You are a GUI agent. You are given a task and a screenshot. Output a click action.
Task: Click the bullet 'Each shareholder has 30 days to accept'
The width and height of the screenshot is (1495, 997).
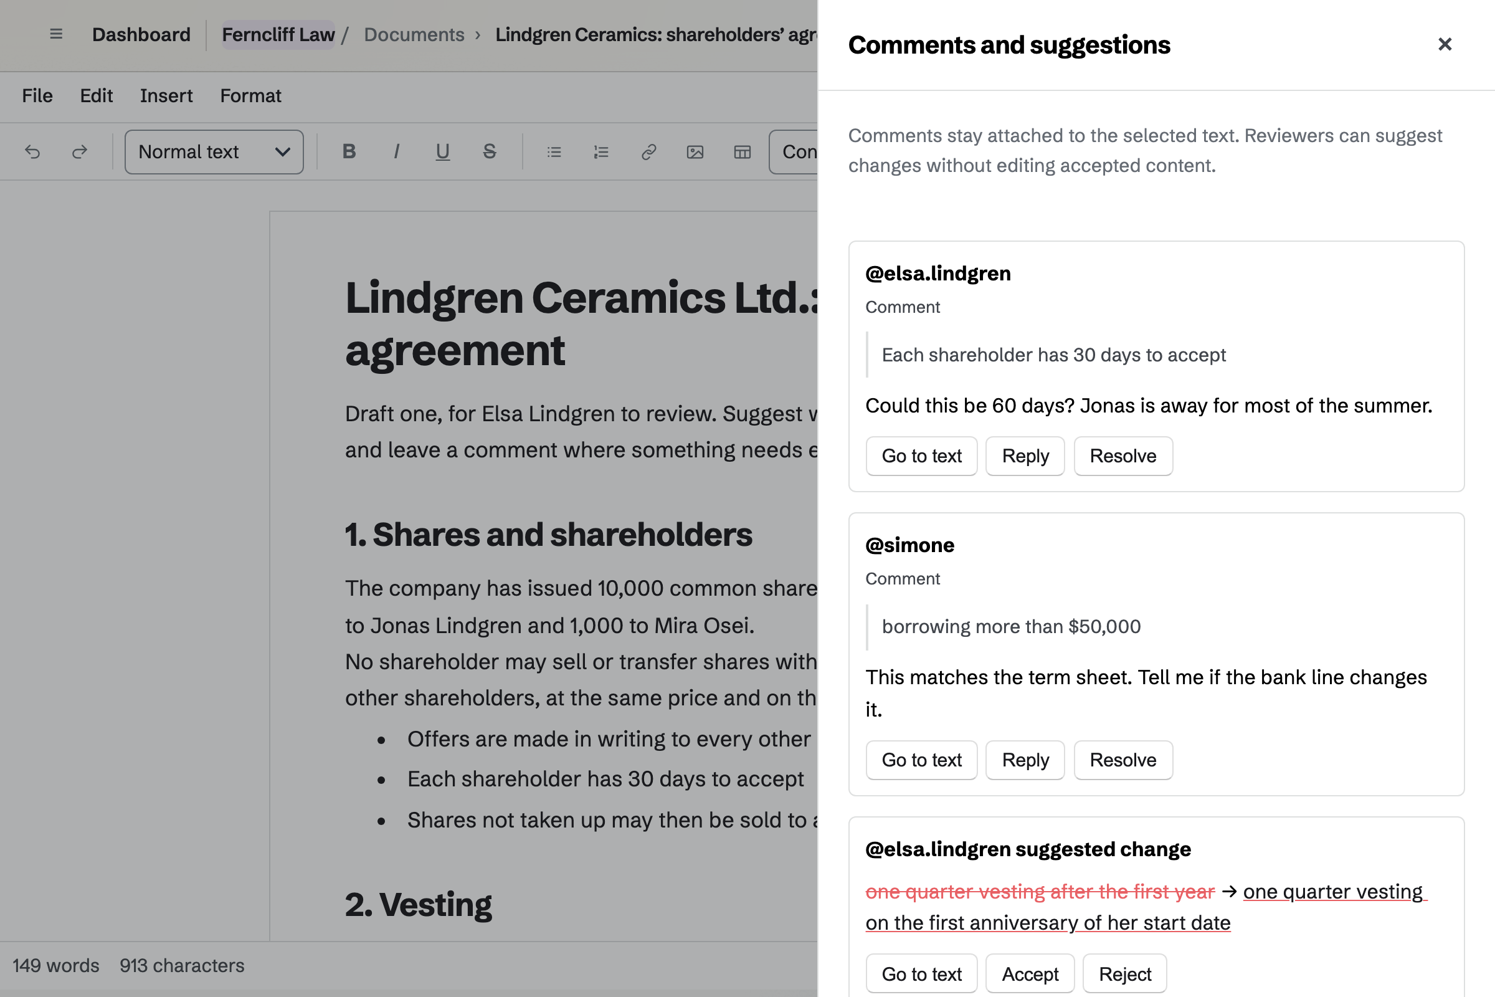(605, 779)
